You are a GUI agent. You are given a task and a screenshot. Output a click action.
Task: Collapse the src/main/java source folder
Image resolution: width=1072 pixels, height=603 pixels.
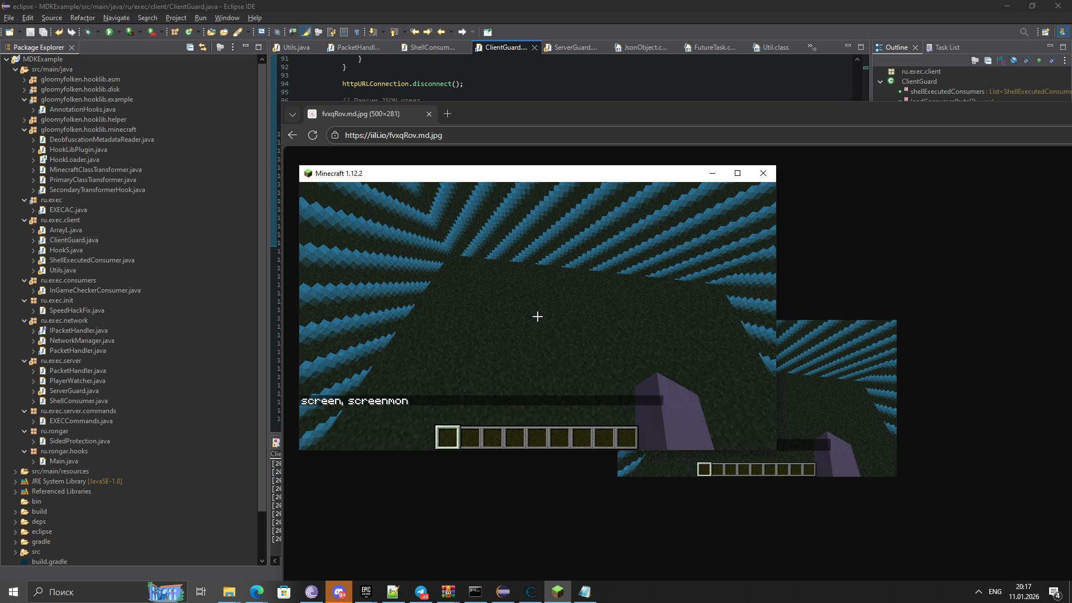16,69
